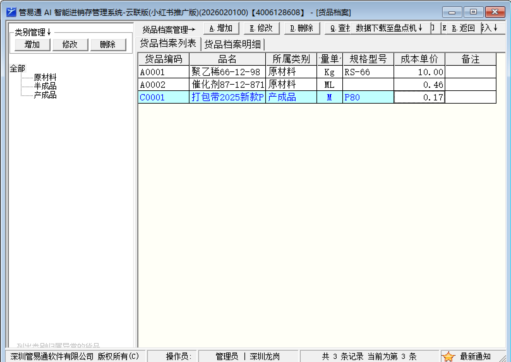
Task: Click 增加 under 类别管理
Action: (x=32, y=45)
